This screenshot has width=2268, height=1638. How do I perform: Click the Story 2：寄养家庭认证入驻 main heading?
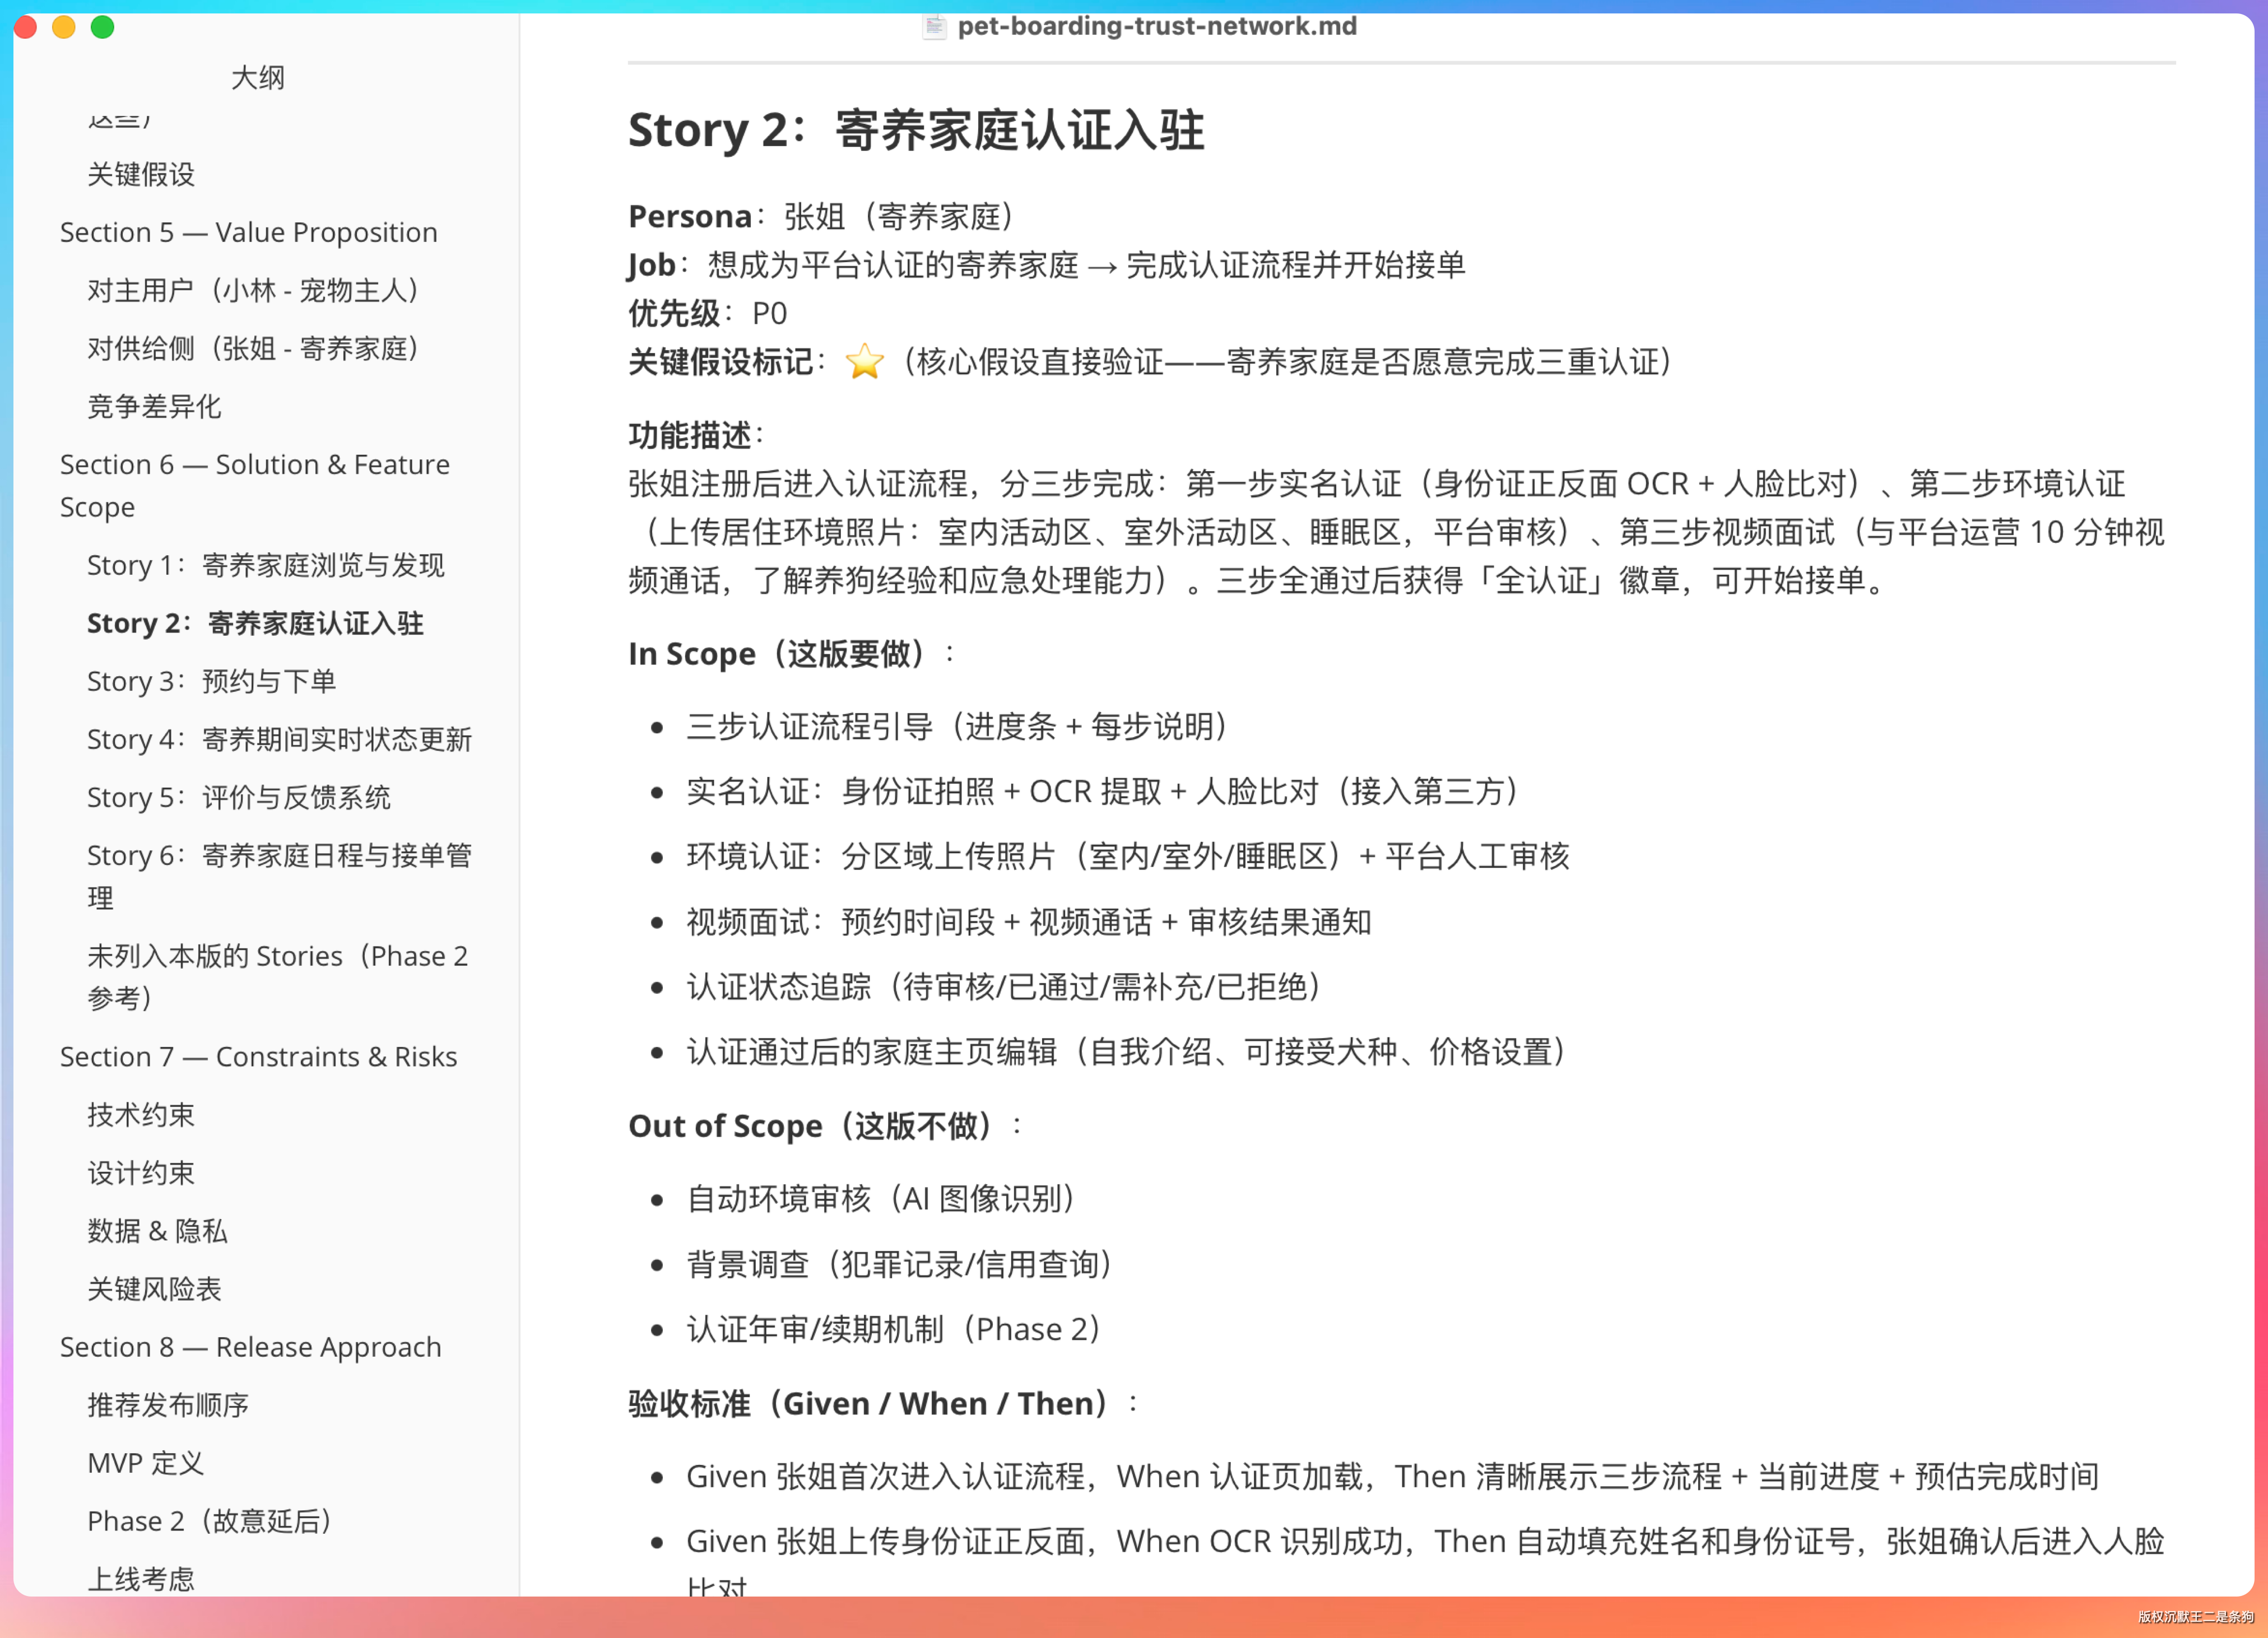[916, 130]
